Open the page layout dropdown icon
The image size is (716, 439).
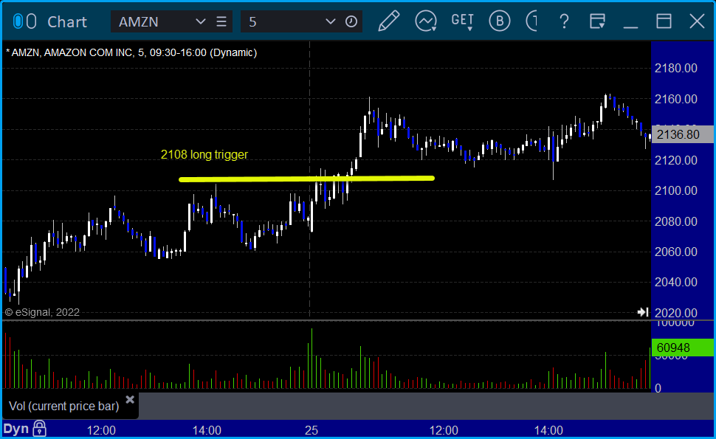click(597, 21)
